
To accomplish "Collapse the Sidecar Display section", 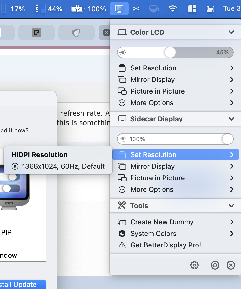I will click(x=231, y=119).
